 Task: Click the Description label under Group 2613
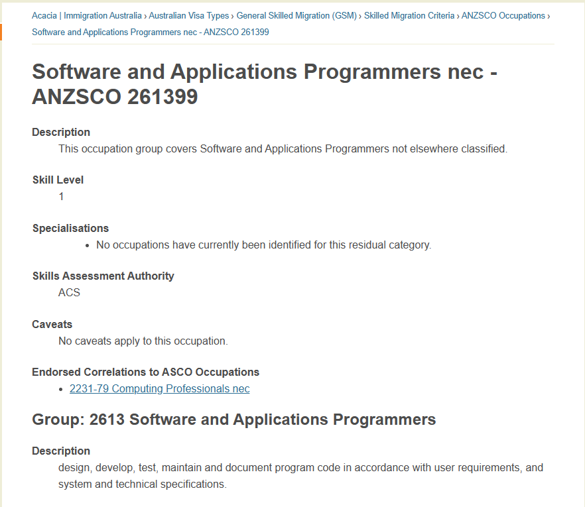coord(61,451)
